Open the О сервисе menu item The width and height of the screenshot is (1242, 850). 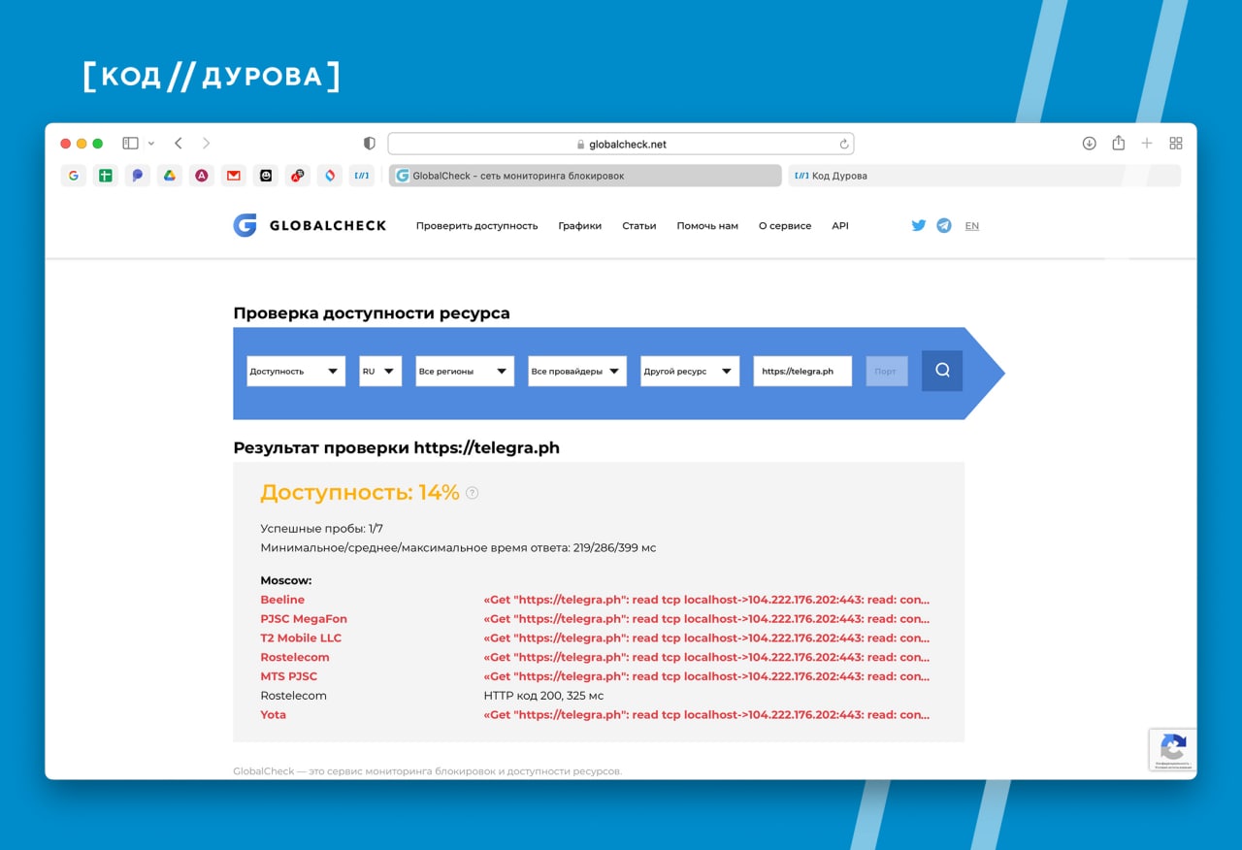click(785, 225)
